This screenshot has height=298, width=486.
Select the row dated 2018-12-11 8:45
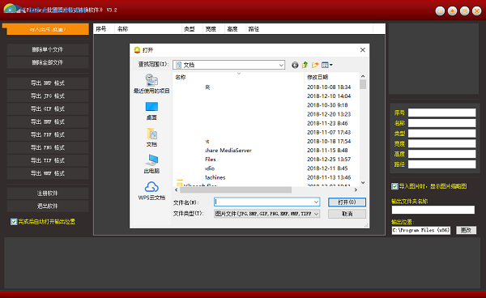(266, 168)
